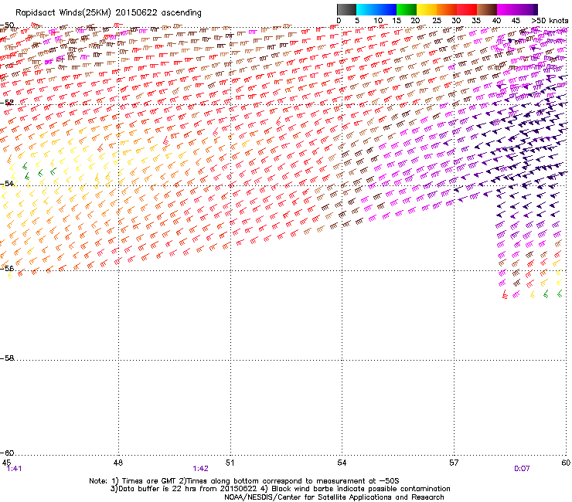Image resolution: width=572 pixels, height=502 pixels.
Task: Select the yellow 20-25 knots legend segment
Action: (427, 9)
